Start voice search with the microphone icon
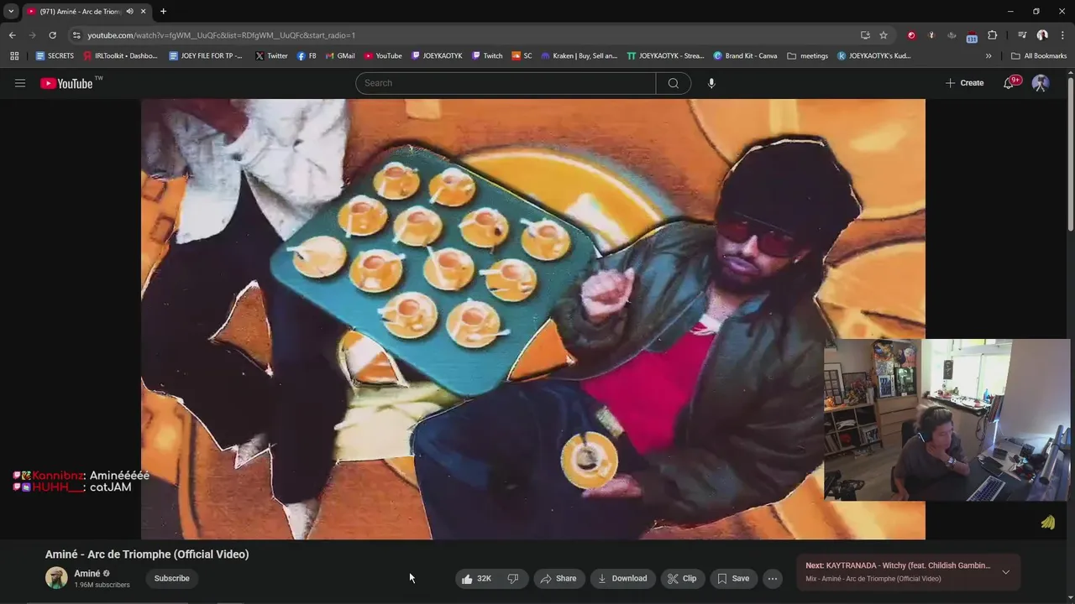Screen dimensions: 1075x604 [x=711, y=83]
